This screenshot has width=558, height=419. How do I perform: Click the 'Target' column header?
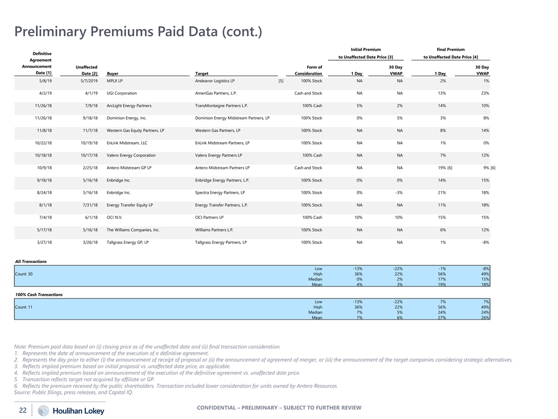point(202,73)
